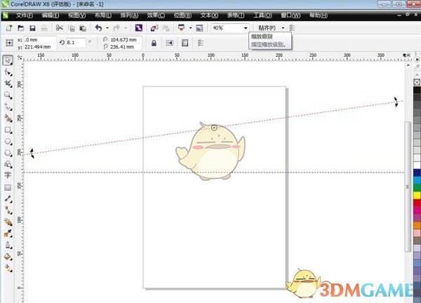Open the Application Launcher icon
This screenshot has height=303, width=421.
182,28
